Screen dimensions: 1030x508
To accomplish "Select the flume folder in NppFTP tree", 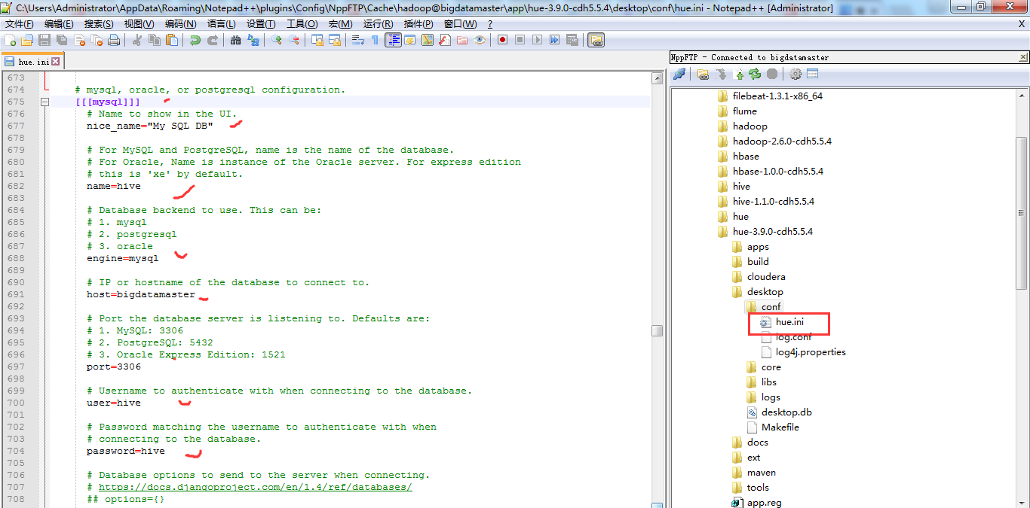I will [745, 111].
